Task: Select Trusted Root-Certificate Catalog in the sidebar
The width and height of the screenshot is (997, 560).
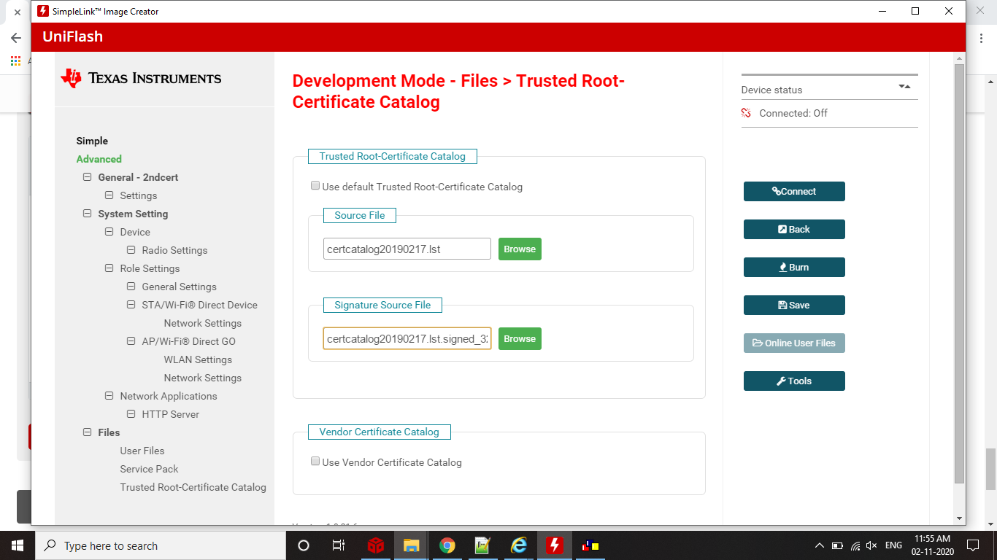Action: [193, 487]
